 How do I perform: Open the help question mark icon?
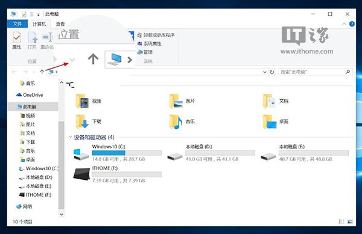pos(352,24)
